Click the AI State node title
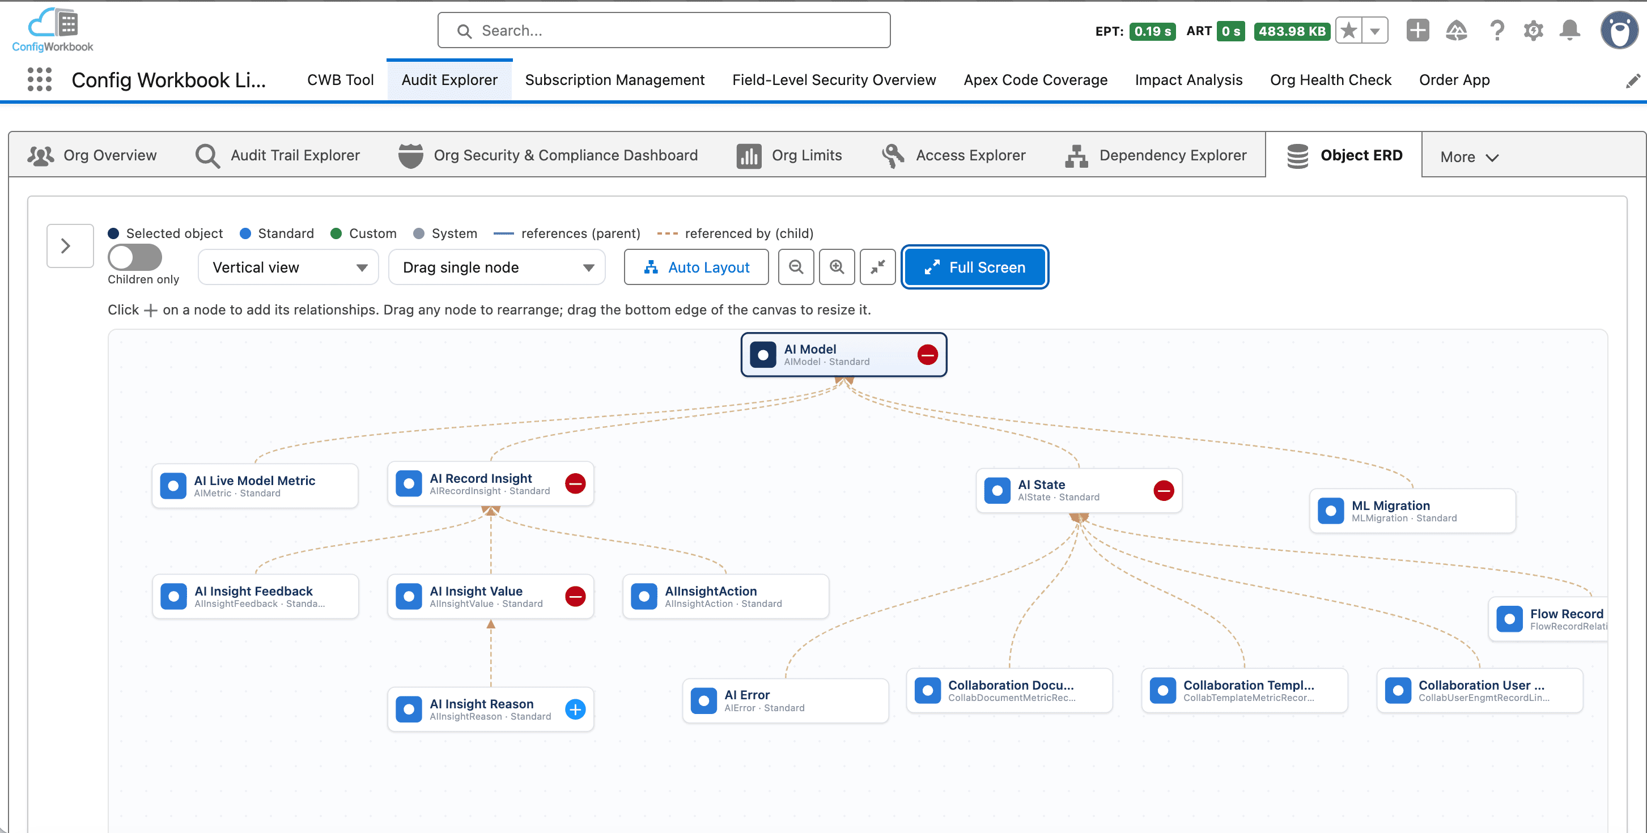The width and height of the screenshot is (1647, 833). [x=1041, y=484]
